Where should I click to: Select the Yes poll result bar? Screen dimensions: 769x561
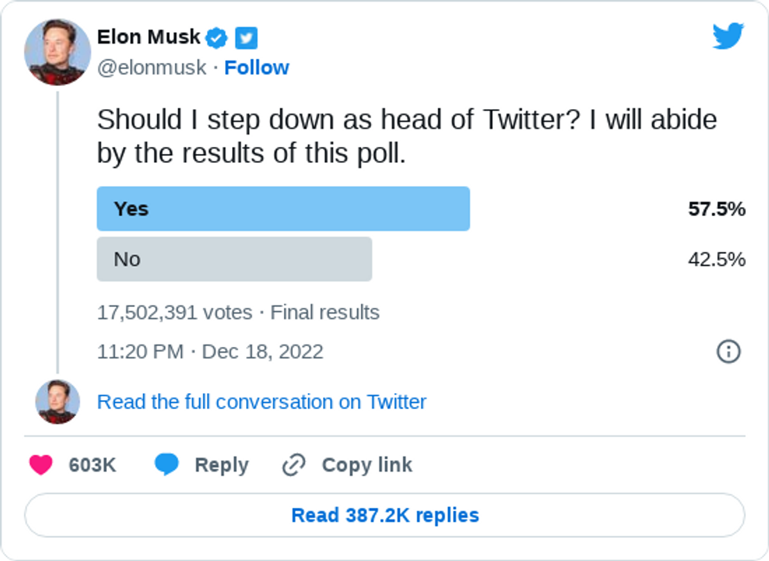[283, 208]
